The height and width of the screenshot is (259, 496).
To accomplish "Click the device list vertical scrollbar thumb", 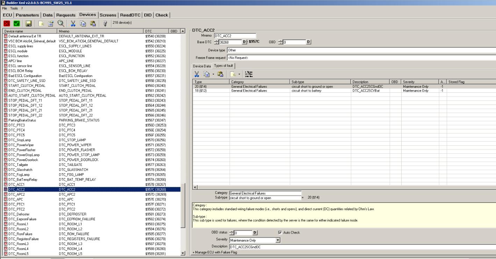I will pyautogui.click(x=183, y=205).
